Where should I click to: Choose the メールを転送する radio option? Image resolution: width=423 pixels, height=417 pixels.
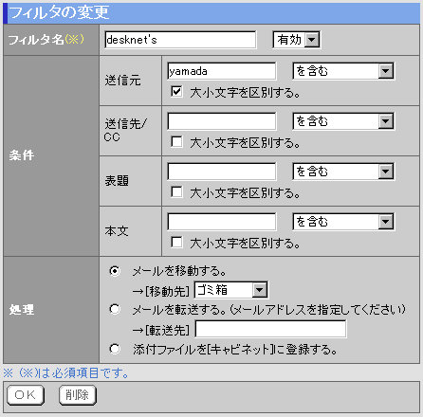coord(115,309)
